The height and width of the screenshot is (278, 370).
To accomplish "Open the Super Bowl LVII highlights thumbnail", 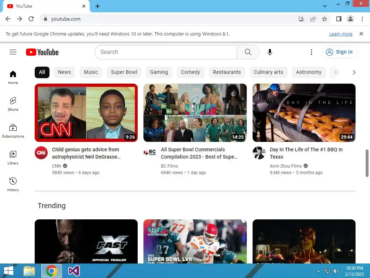I will (x=195, y=241).
